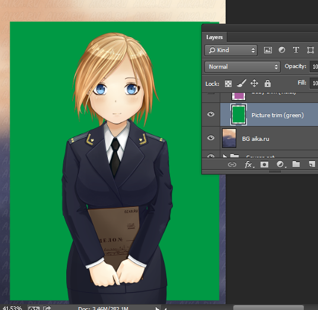The height and width of the screenshot is (310, 318).
Task: Click the Opacity value field
Action: pyautogui.click(x=314, y=67)
